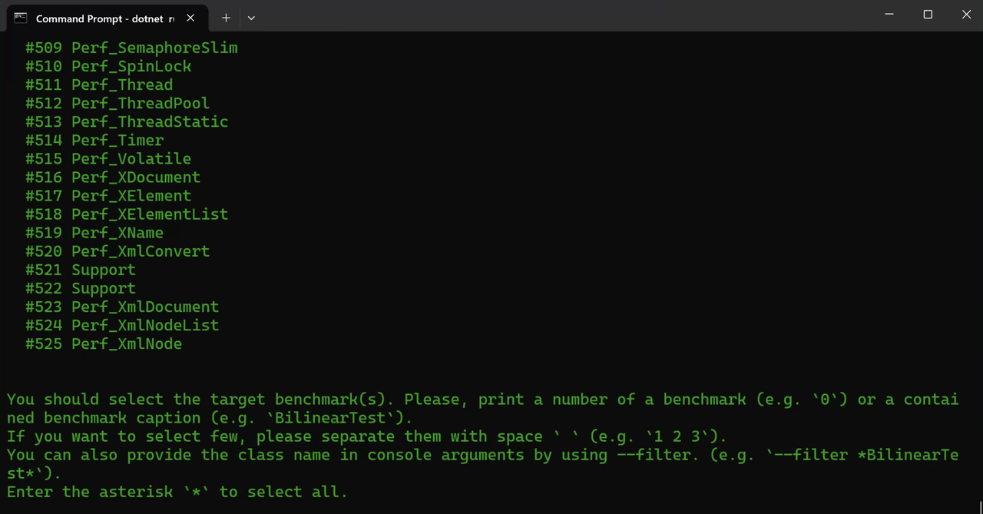Click the Perf_SpinLock benchmark entry
This screenshot has height=514, width=983.
tap(131, 66)
